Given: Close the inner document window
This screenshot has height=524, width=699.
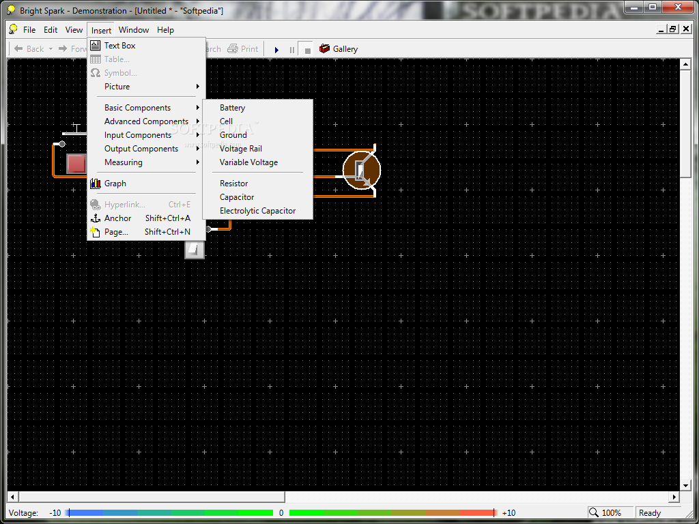Looking at the screenshot, I should [687, 29].
